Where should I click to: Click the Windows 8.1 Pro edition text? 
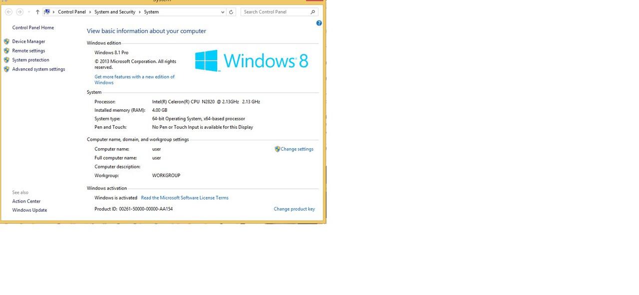[x=111, y=53]
